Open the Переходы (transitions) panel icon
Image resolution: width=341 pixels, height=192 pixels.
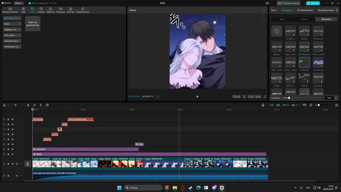pyautogui.click(x=60, y=10)
